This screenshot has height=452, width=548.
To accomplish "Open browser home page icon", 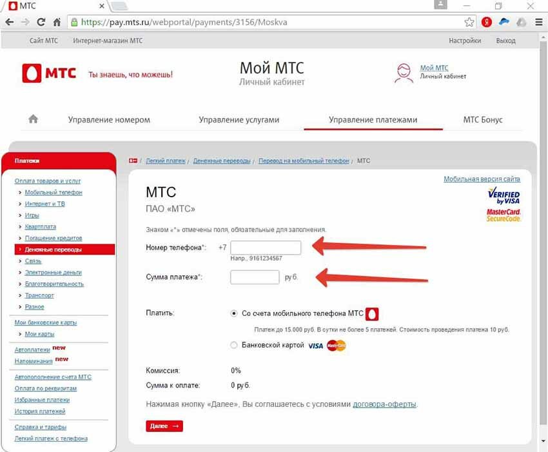I will 57,23.
